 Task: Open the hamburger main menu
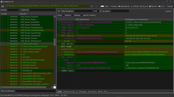pos(2,6)
